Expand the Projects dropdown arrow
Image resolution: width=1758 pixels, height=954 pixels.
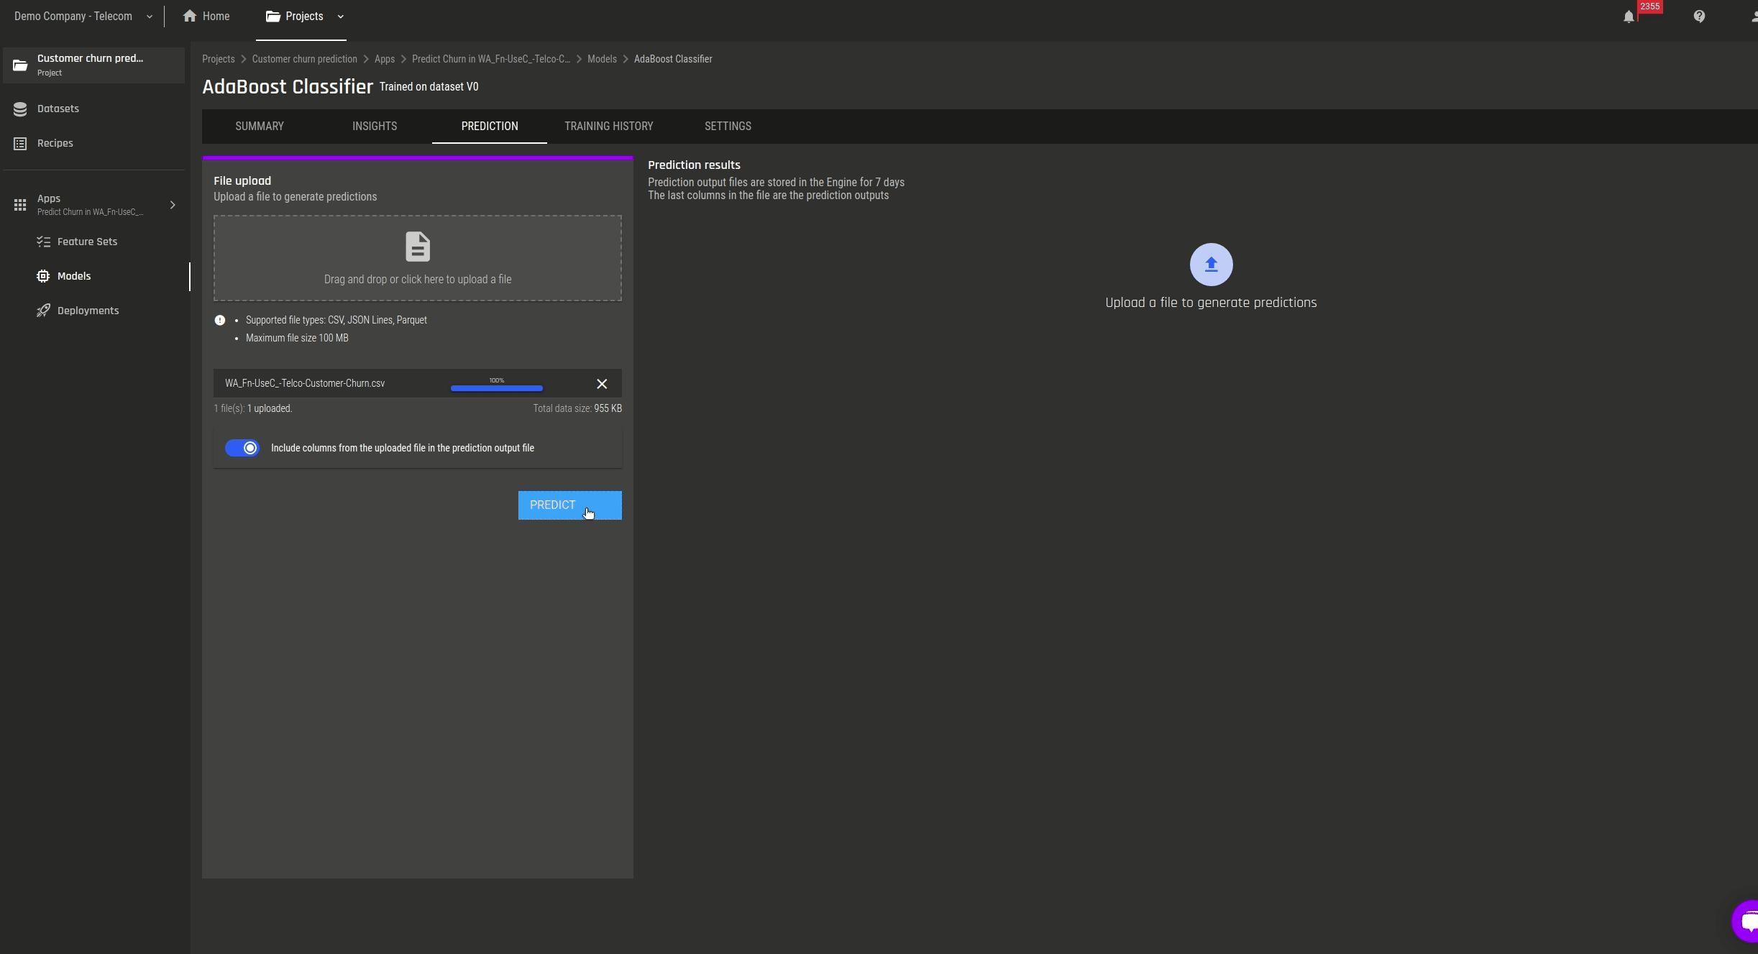click(x=341, y=17)
